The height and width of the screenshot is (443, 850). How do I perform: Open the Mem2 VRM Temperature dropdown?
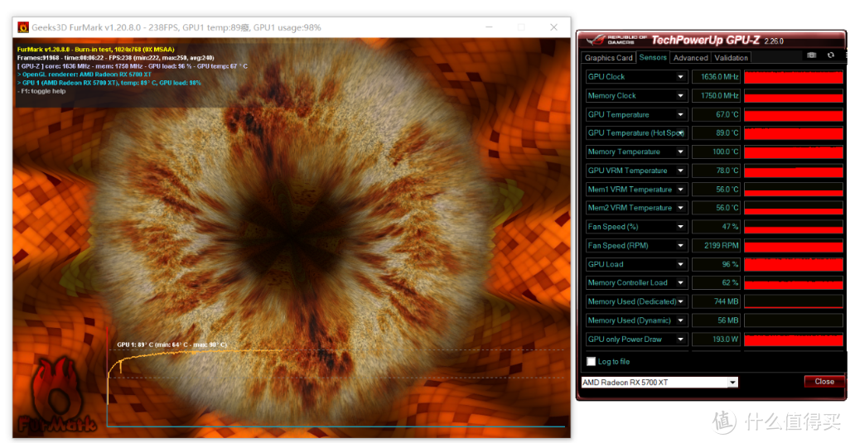click(x=680, y=208)
